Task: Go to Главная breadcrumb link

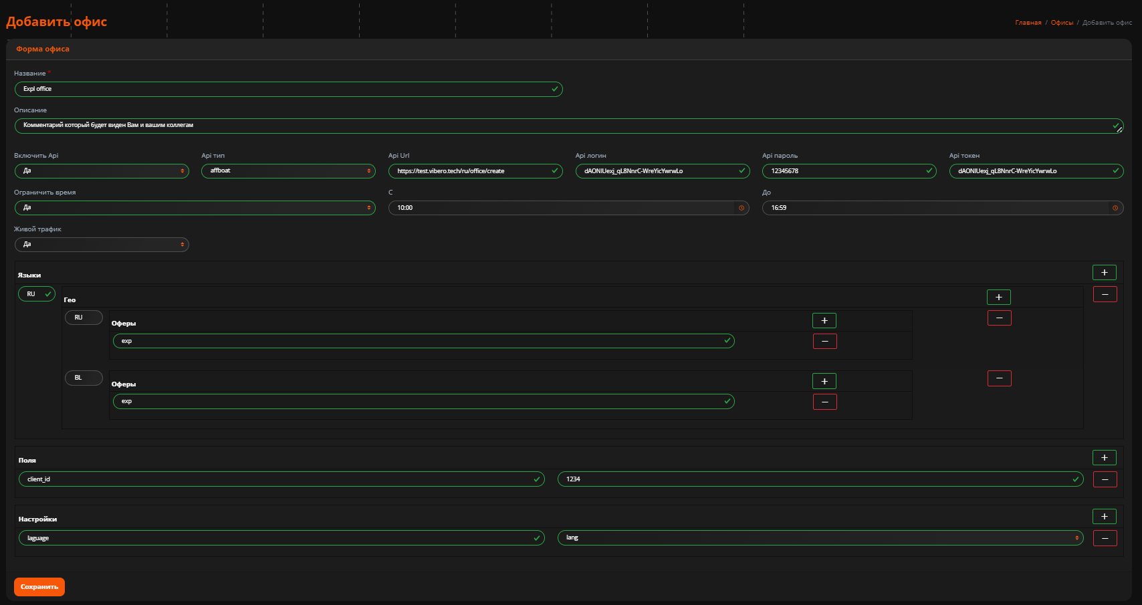Action: coord(1028,23)
